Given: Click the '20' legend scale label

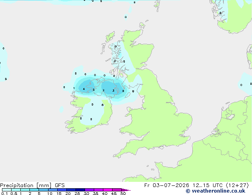Looking at the screenshot, I should (68, 193).
